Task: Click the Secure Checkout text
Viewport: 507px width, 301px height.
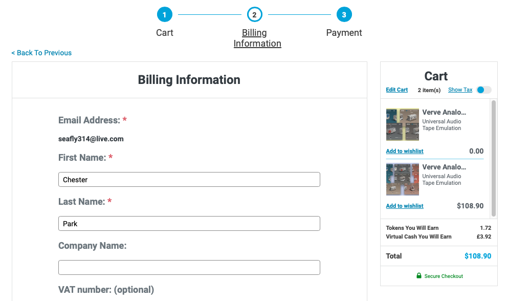Action: [x=444, y=276]
